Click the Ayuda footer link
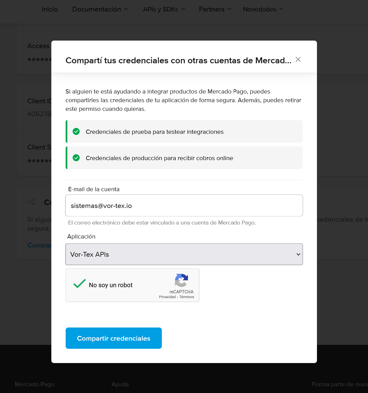The image size is (368, 393). (x=120, y=384)
